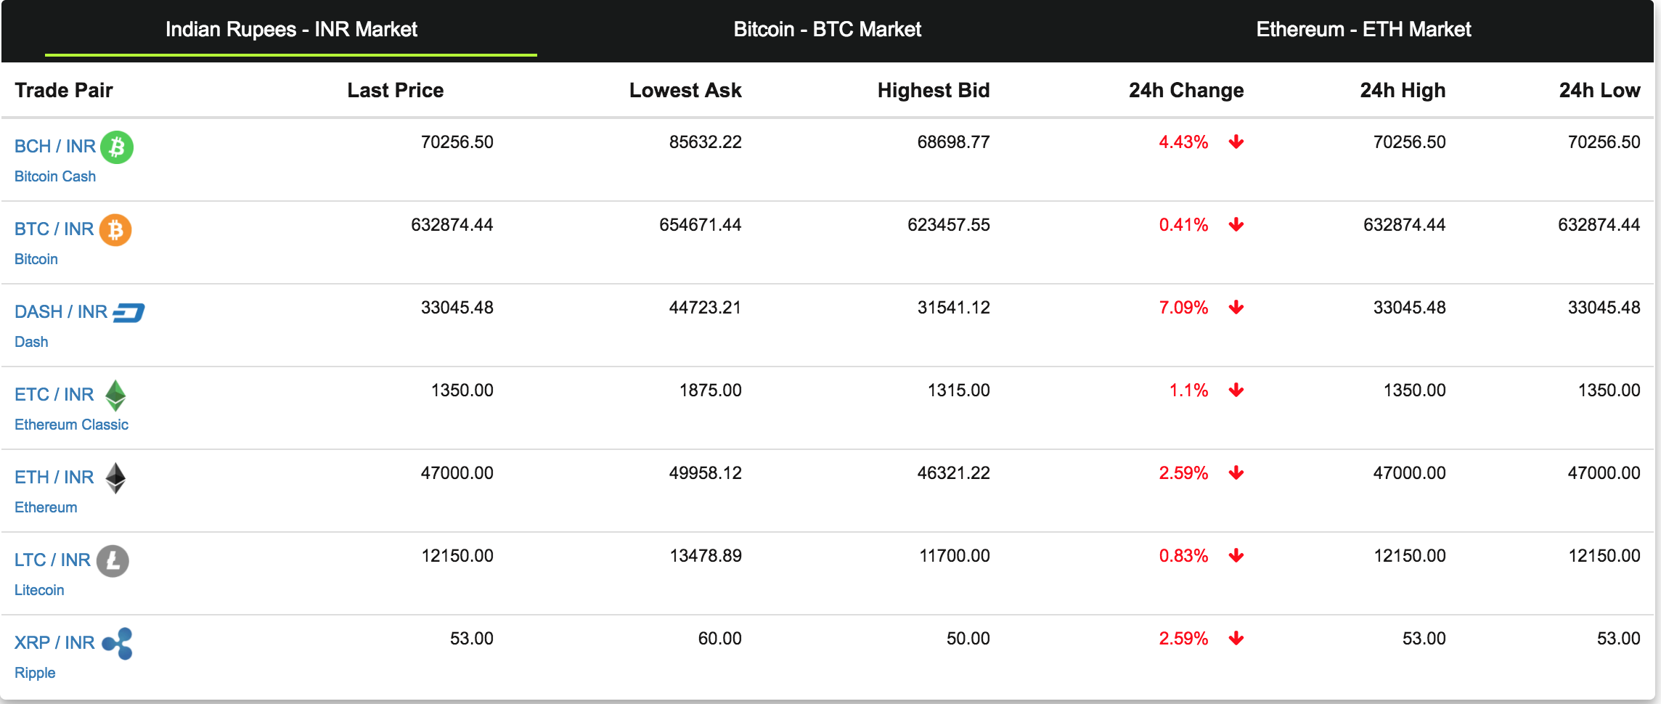Click the red down arrow beside 7.09%
This screenshot has height=704, width=1661.
1236,308
